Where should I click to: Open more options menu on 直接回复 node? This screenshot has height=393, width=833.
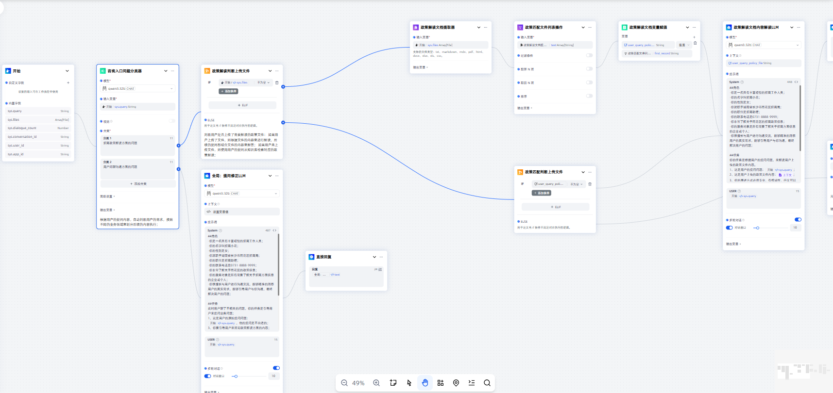[381, 257]
